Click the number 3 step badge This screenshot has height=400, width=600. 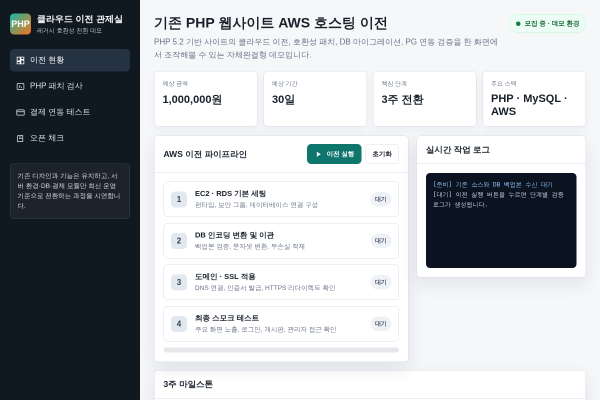[x=179, y=282]
